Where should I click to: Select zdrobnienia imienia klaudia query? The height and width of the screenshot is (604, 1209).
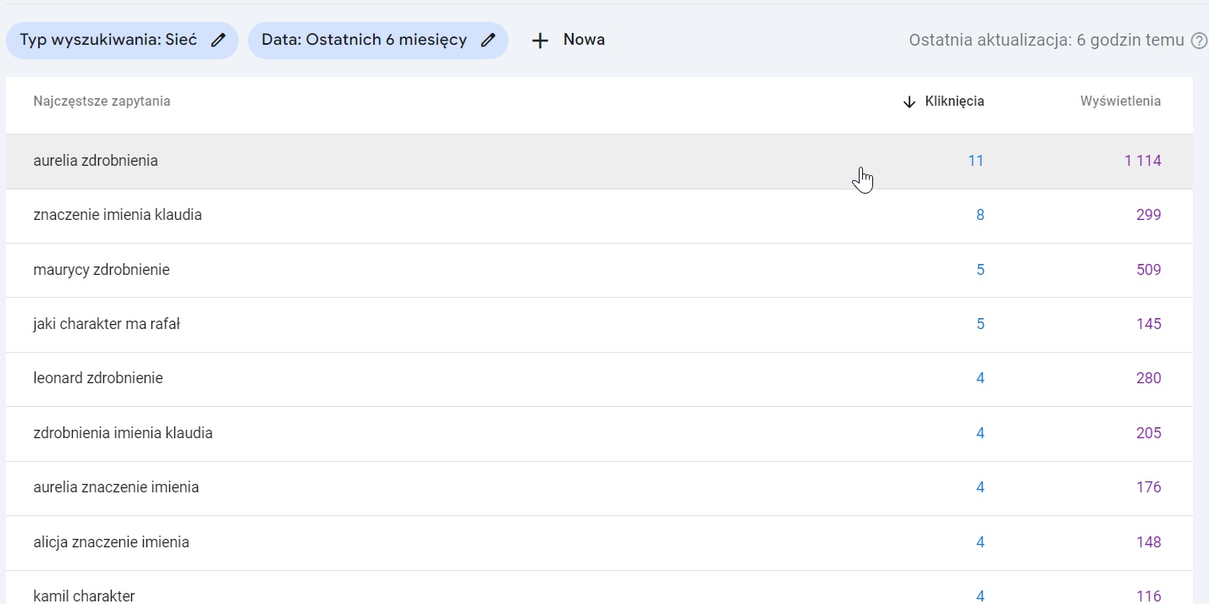[x=123, y=433]
